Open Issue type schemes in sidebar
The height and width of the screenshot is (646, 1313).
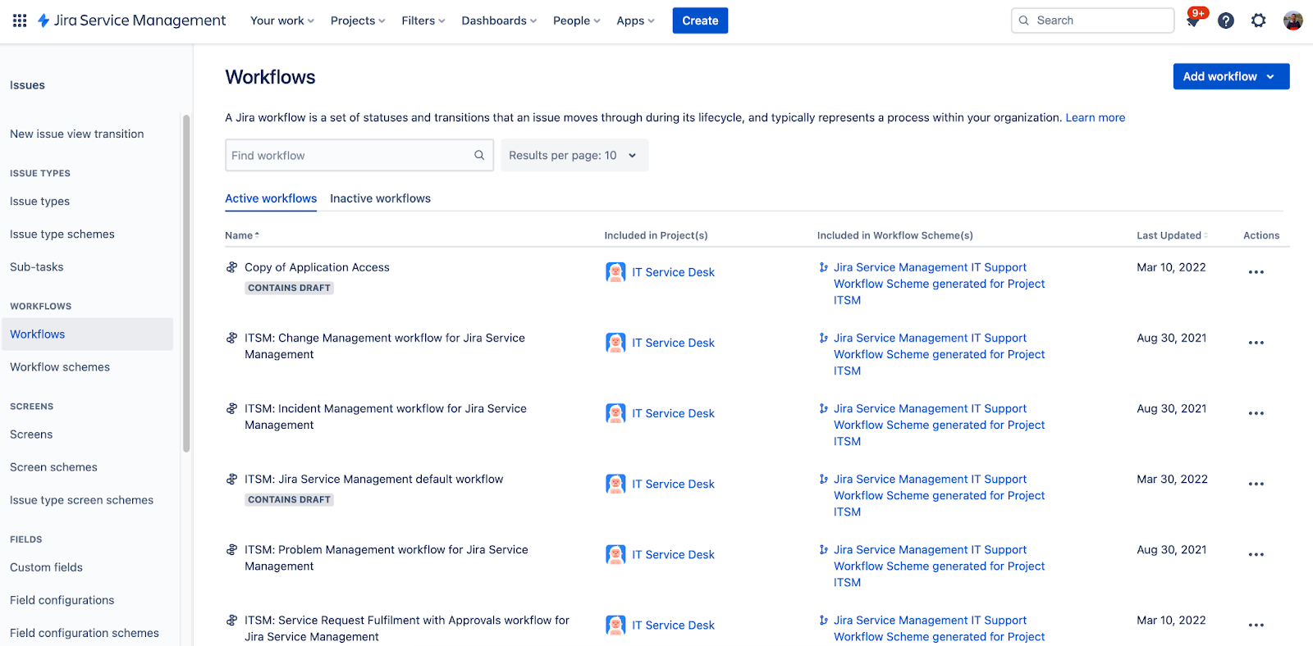coord(62,234)
